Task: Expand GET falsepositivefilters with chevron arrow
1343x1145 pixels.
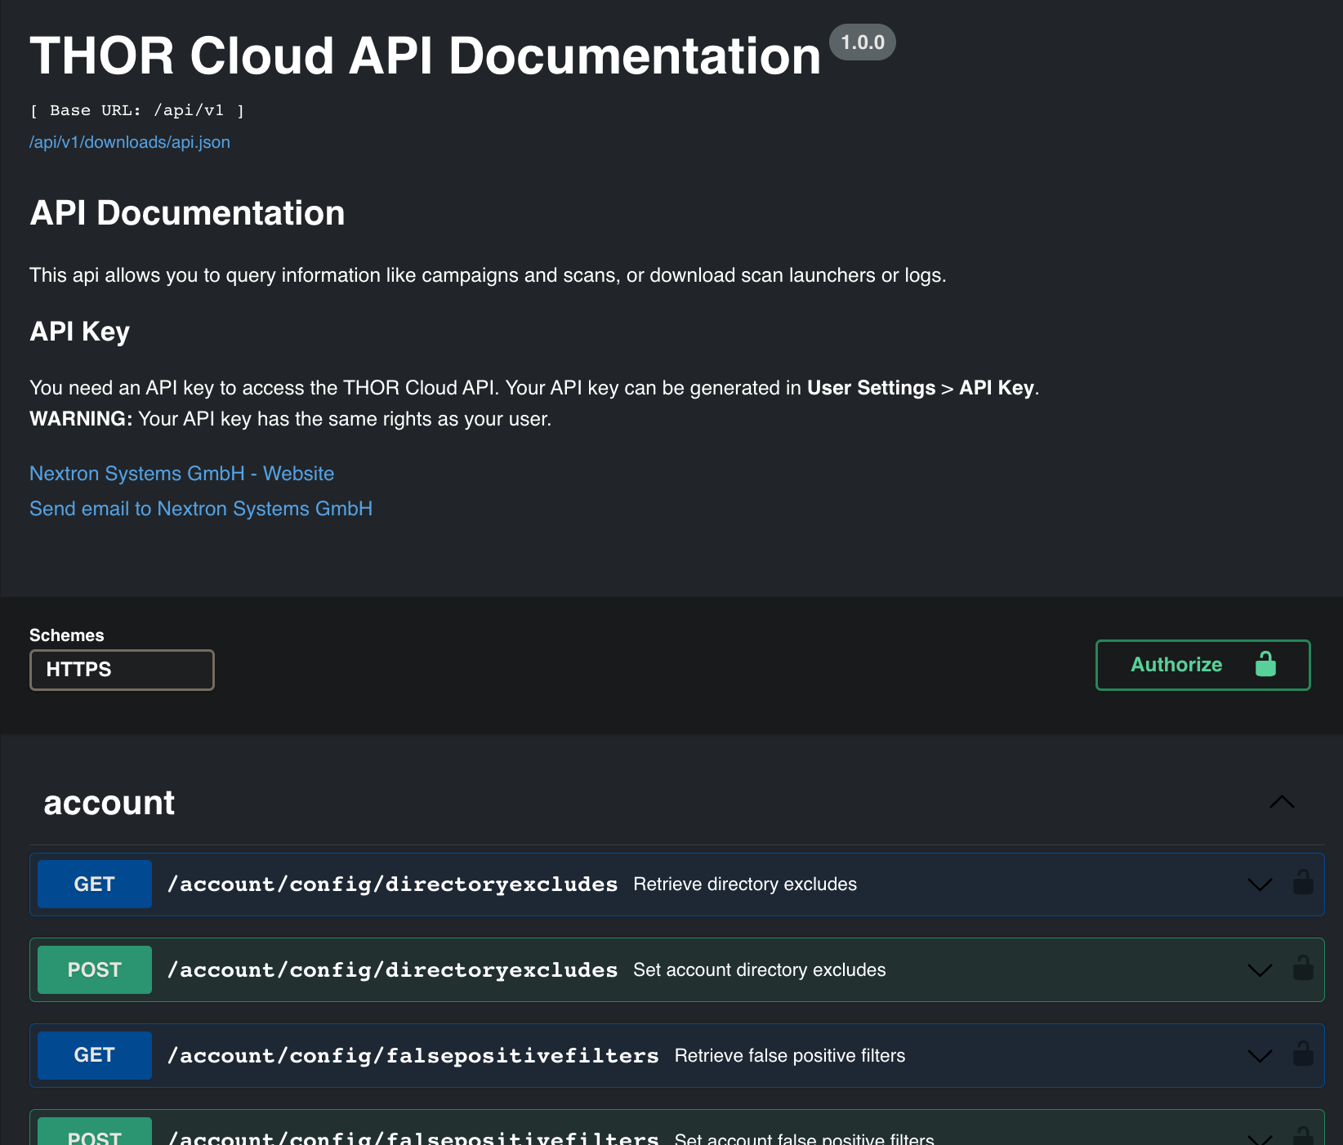Action: pyautogui.click(x=1260, y=1056)
